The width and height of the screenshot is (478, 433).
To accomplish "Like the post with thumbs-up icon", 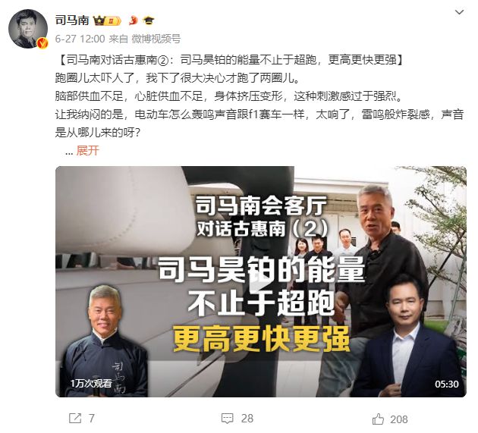I will point(378,419).
